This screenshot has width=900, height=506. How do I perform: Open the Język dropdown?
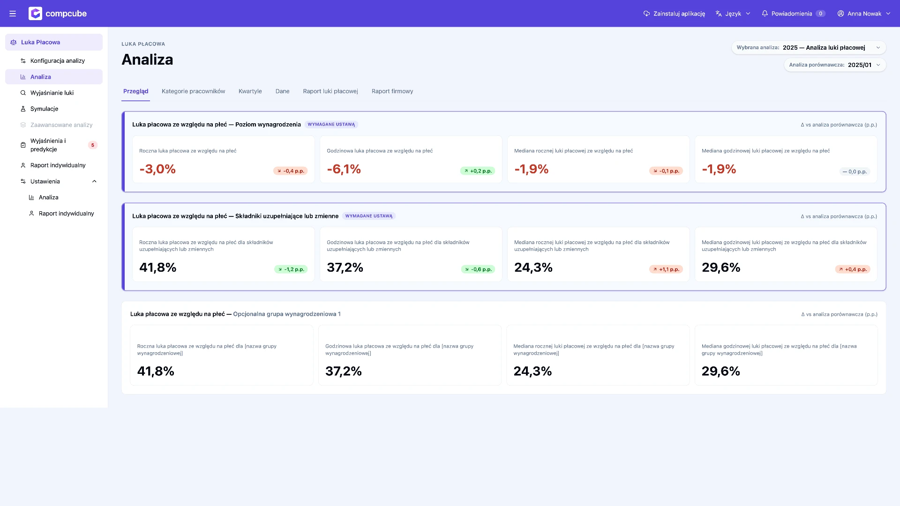pyautogui.click(x=733, y=14)
